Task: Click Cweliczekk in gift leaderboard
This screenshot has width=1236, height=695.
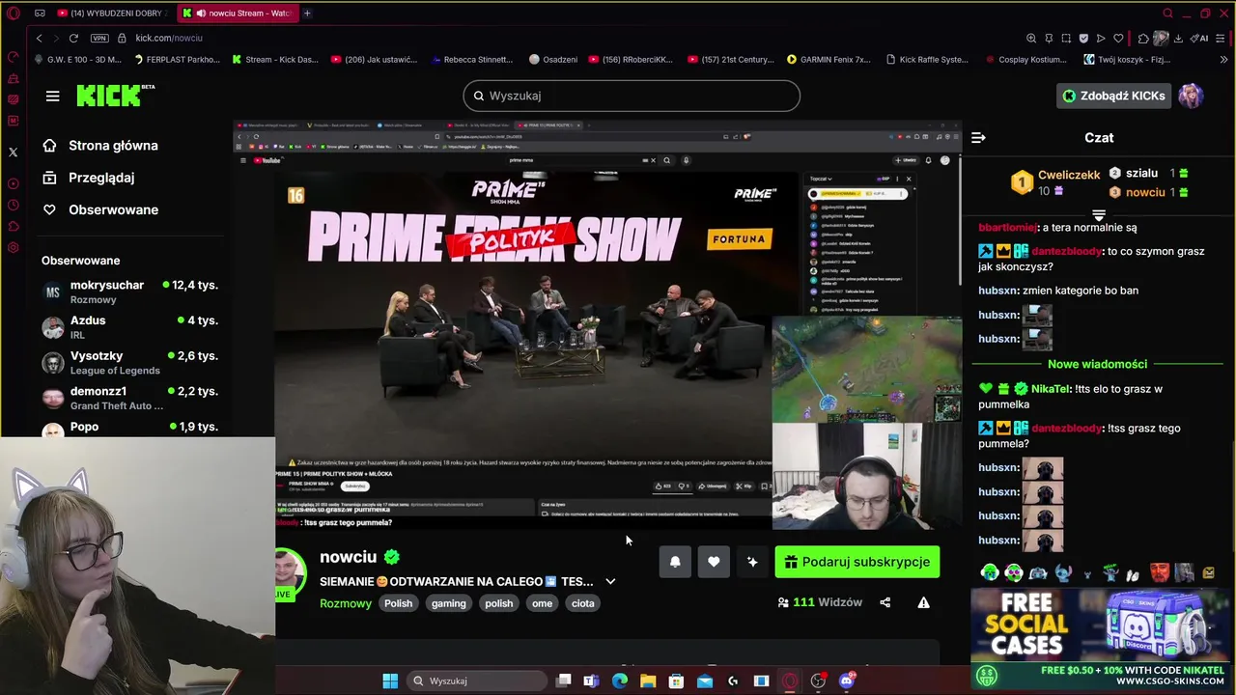Action: click(1069, 175)
